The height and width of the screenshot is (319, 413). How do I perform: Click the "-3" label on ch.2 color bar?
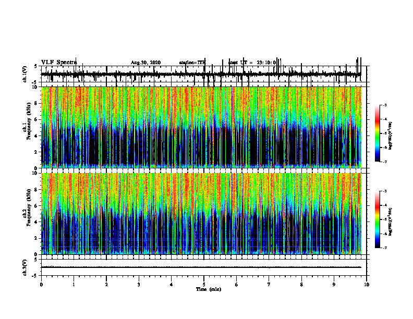point(385,191)
